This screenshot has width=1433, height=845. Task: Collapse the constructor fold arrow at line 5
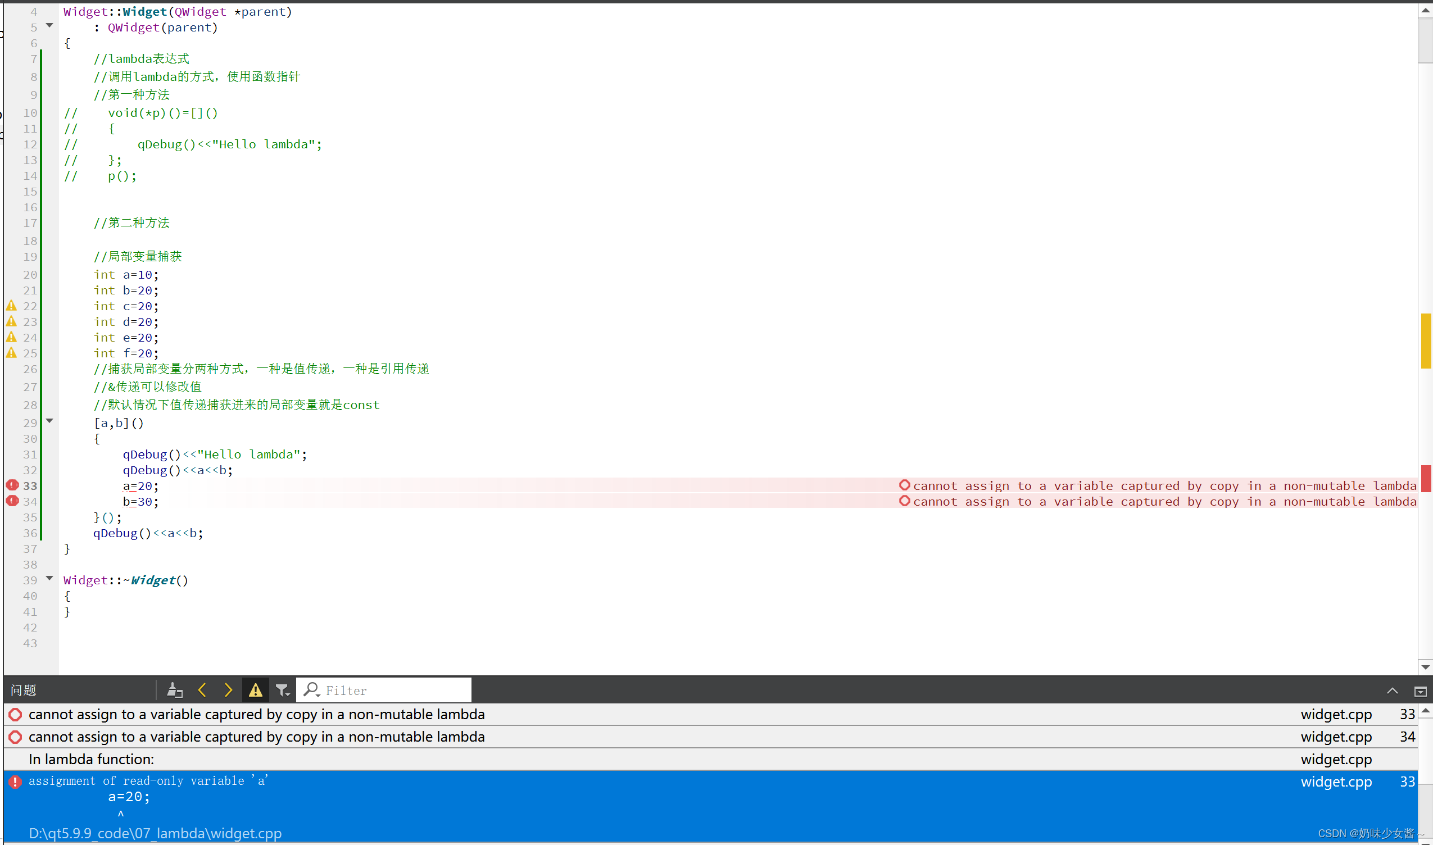49,26
